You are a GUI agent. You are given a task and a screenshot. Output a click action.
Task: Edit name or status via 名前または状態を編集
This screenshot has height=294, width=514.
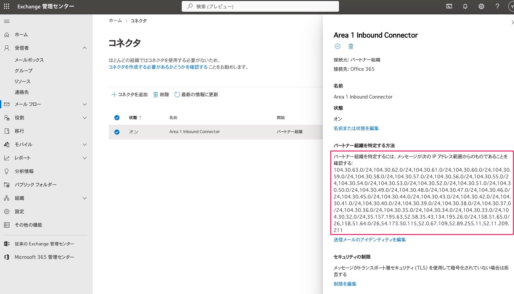(x=356, y=128)
